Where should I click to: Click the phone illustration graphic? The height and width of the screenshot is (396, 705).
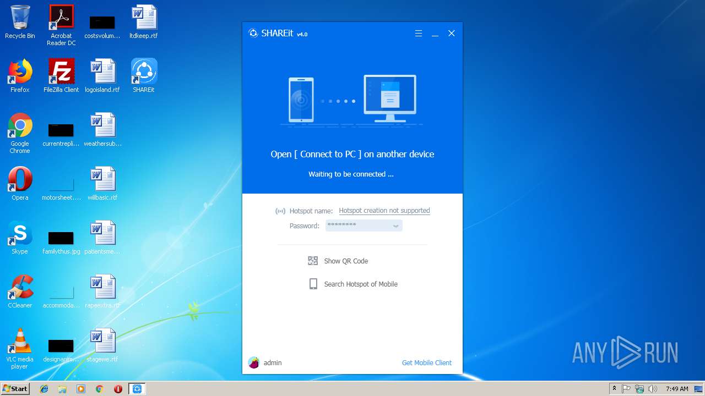301,100
